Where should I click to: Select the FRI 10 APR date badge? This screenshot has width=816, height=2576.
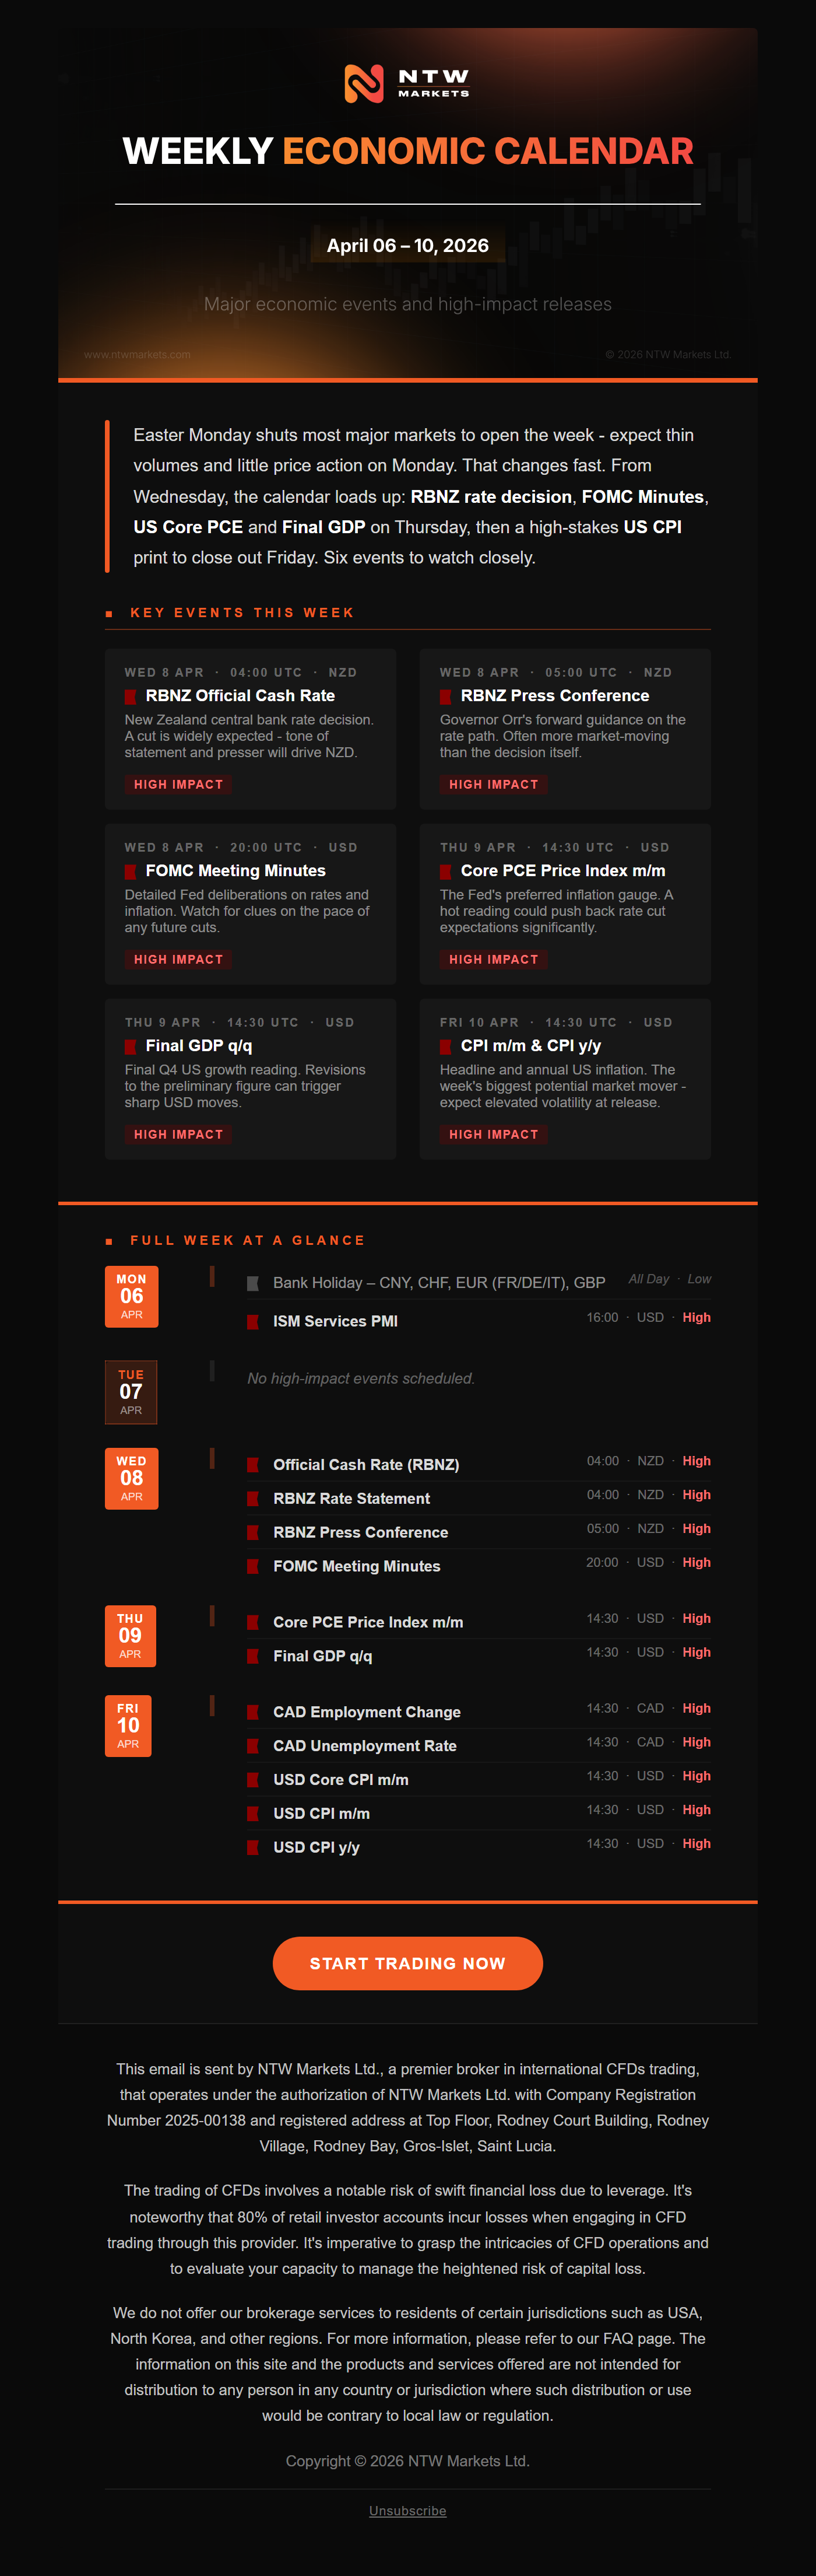click(x=128, y=1726)
